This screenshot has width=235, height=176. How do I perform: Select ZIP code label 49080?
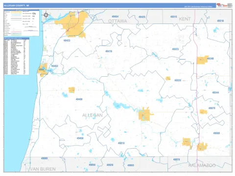(216, 133)
